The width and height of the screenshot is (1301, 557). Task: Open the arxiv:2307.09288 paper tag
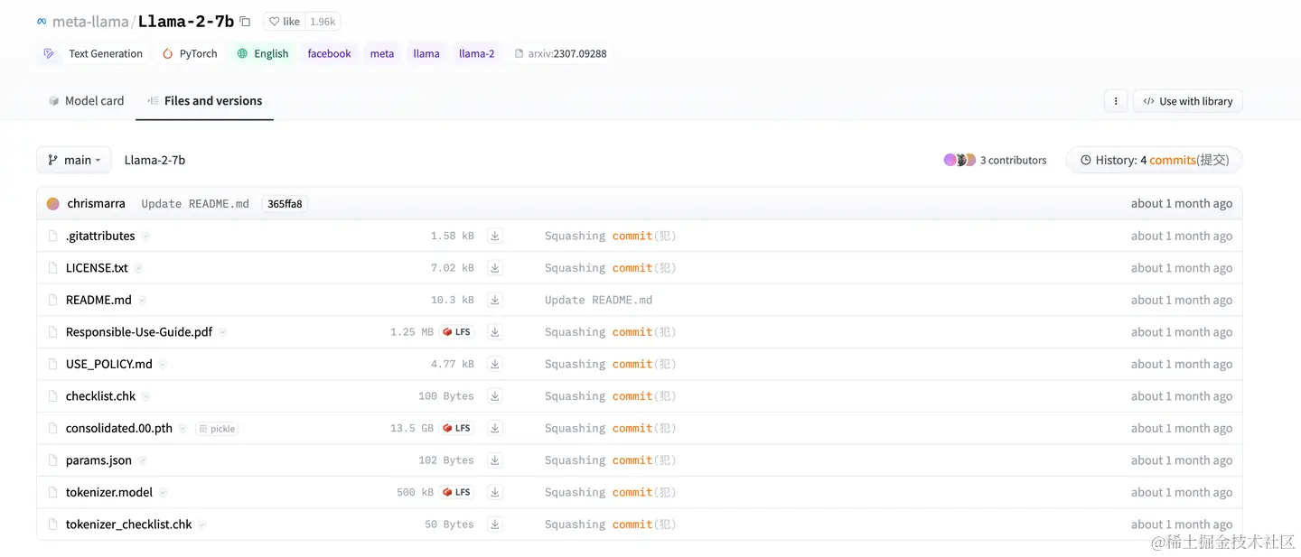pos(561,53)
